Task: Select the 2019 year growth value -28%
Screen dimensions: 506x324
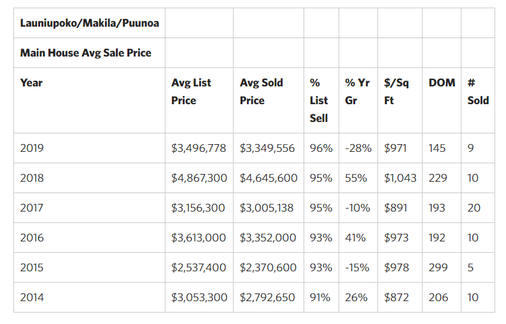Action: click(358, 148)
